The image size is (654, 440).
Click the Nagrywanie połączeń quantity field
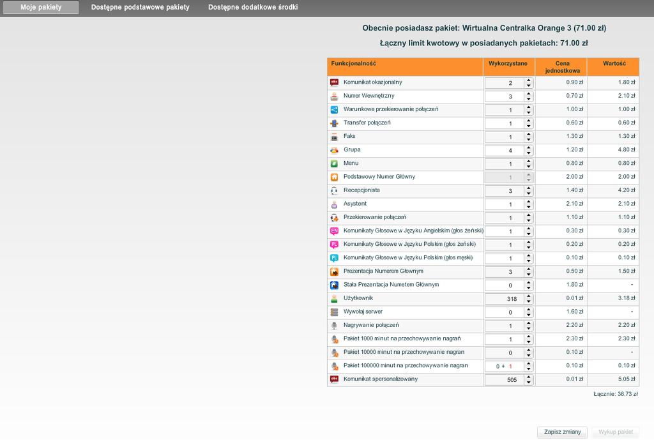tap(505, 326)
